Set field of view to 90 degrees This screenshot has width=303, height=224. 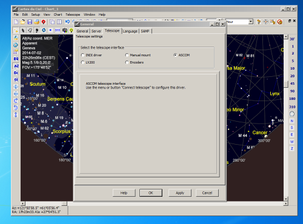click(x=292, y=91)
